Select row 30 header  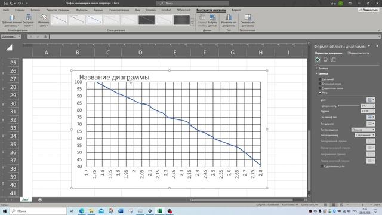[13, 103]
